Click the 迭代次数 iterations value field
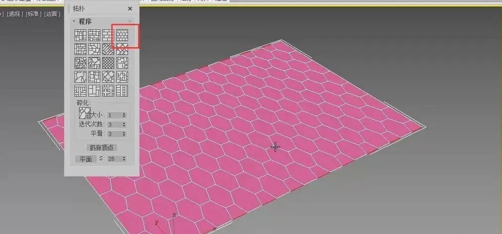Screen dimensions: 502x234 click(x=114, y=124)
